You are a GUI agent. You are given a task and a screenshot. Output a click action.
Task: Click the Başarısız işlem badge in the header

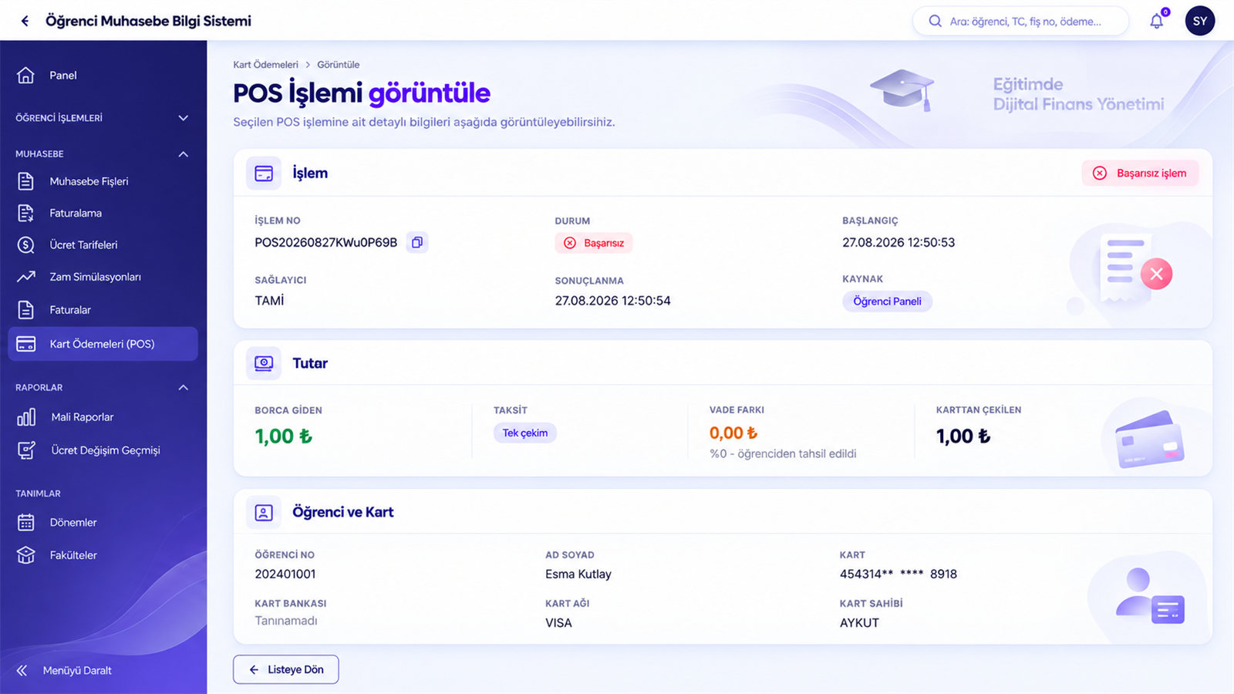tap(1140, 173)
